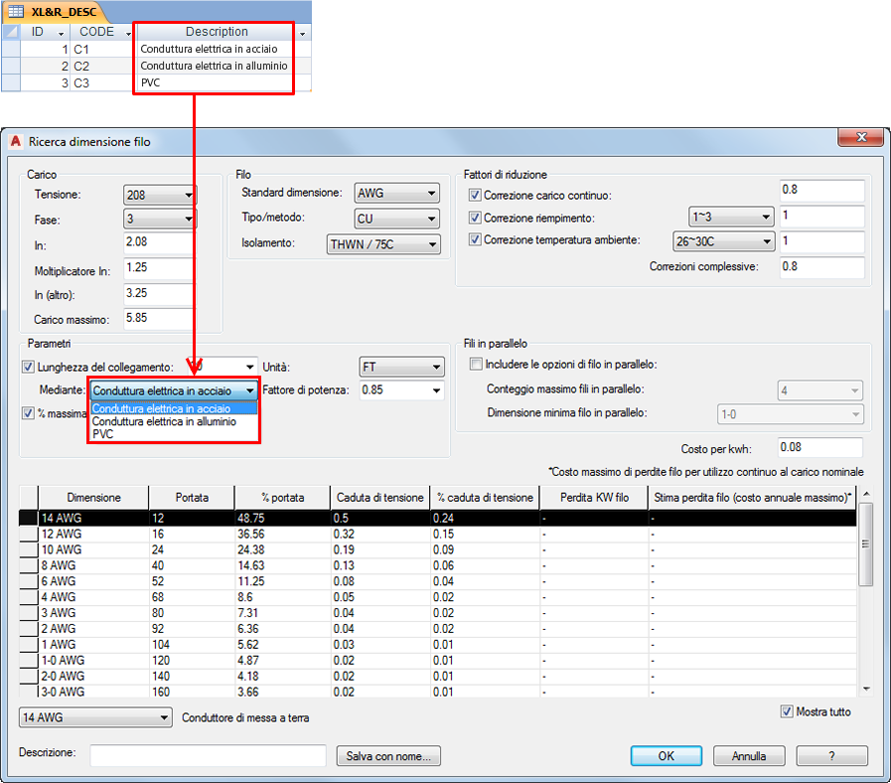Click the In (altro) field

click(158, 293)
